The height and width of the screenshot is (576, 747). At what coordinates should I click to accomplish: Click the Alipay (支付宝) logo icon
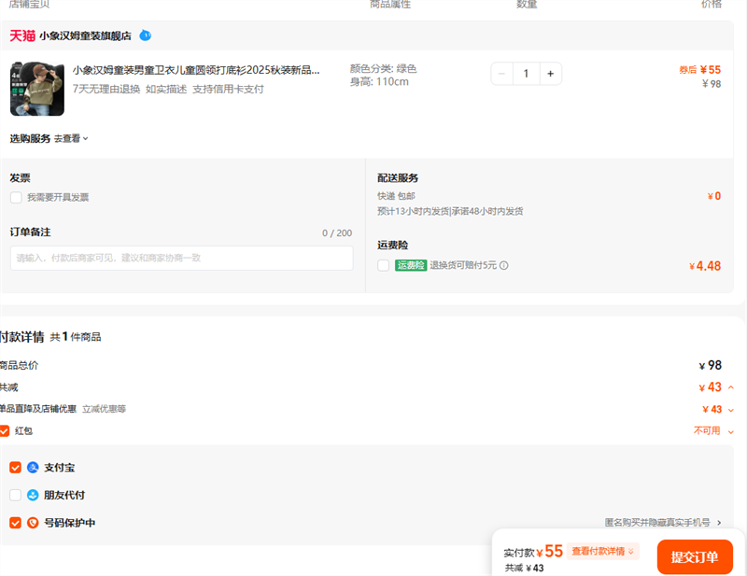point(33,468)
